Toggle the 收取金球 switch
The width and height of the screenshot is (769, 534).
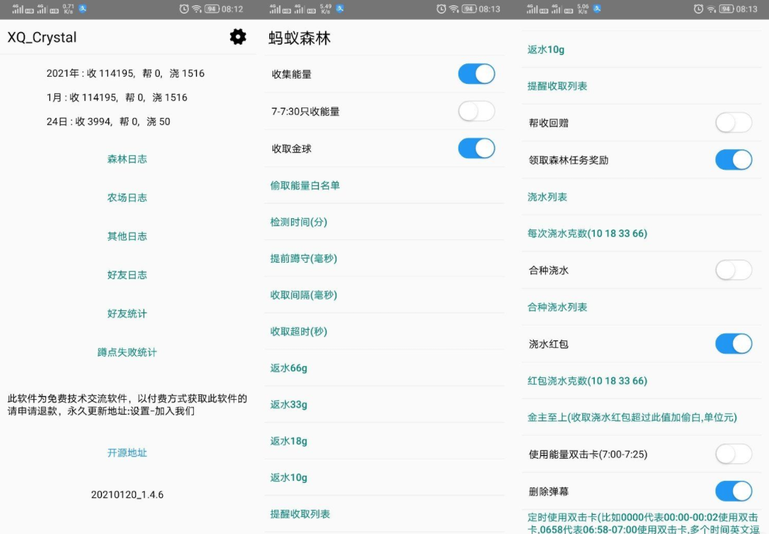tap(476, 149)
